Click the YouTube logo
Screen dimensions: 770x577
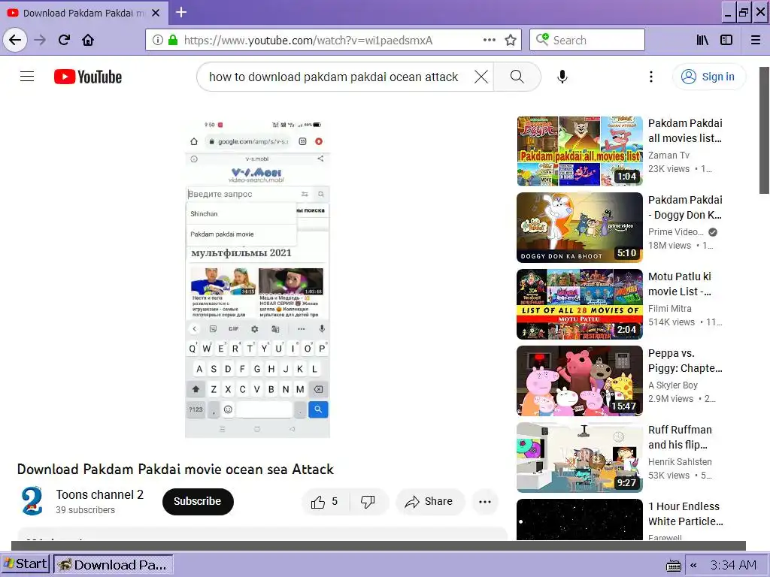[88, 77]
